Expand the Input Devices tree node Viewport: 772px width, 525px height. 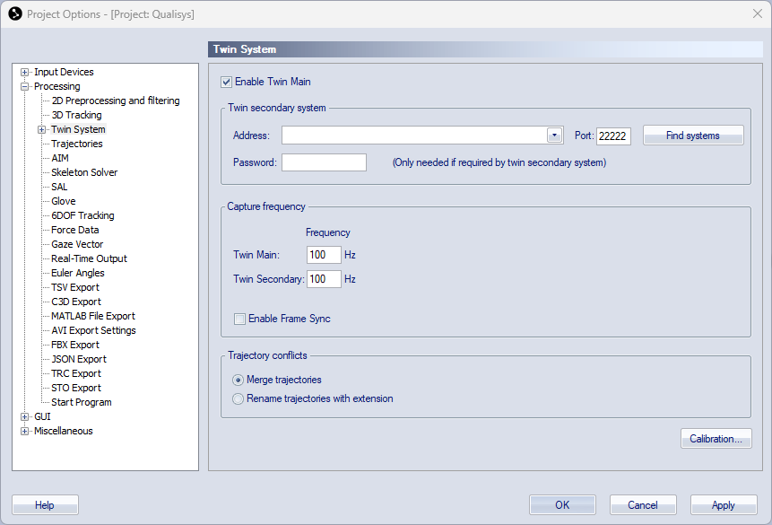pyautogui.click(x=25, y=73)
